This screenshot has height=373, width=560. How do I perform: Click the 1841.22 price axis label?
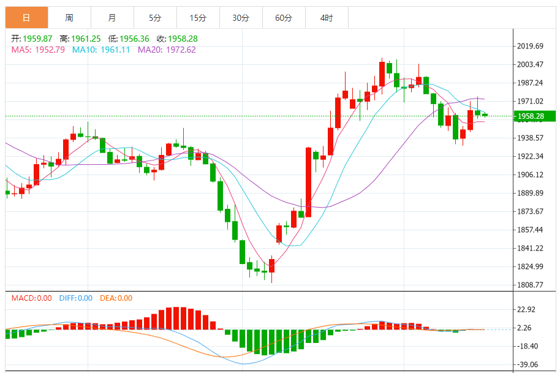coord(530,248)
